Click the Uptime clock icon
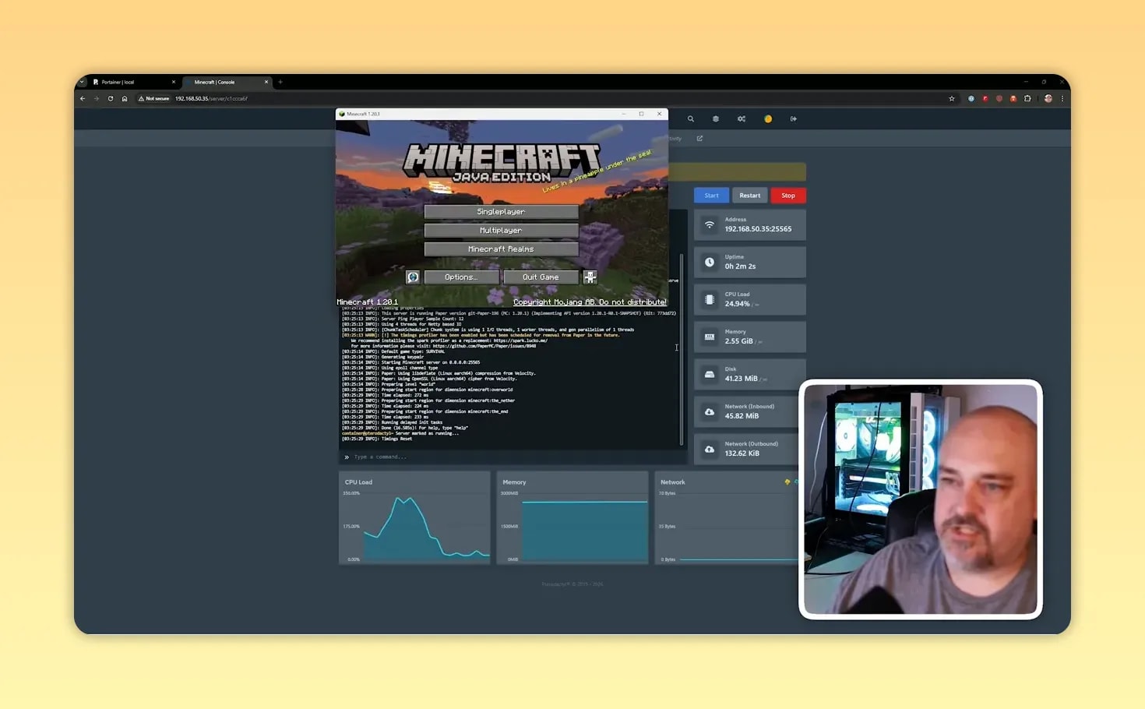The height and width of the screenshot is (709, 1145). (710, 262)
